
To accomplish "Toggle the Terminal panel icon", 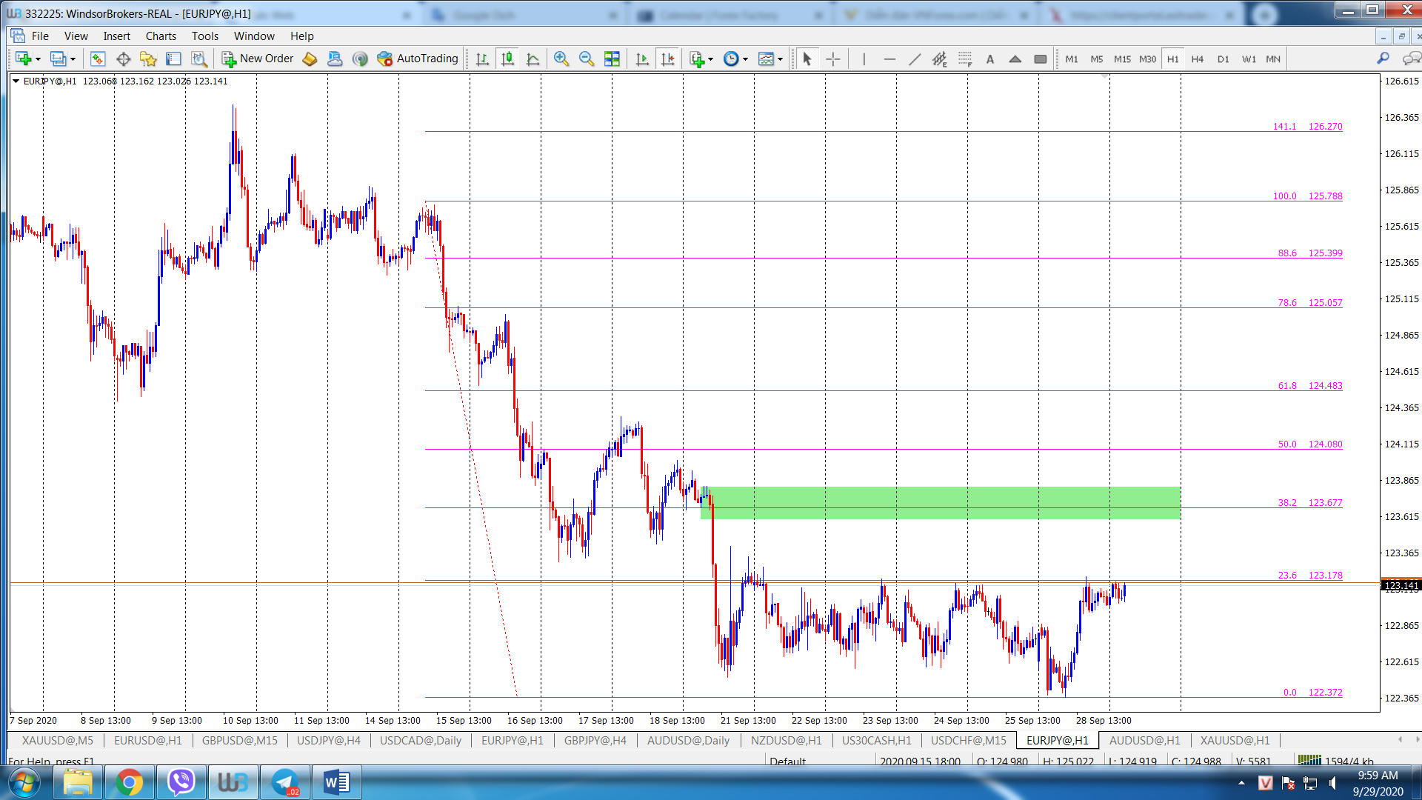I will point(173,59).
